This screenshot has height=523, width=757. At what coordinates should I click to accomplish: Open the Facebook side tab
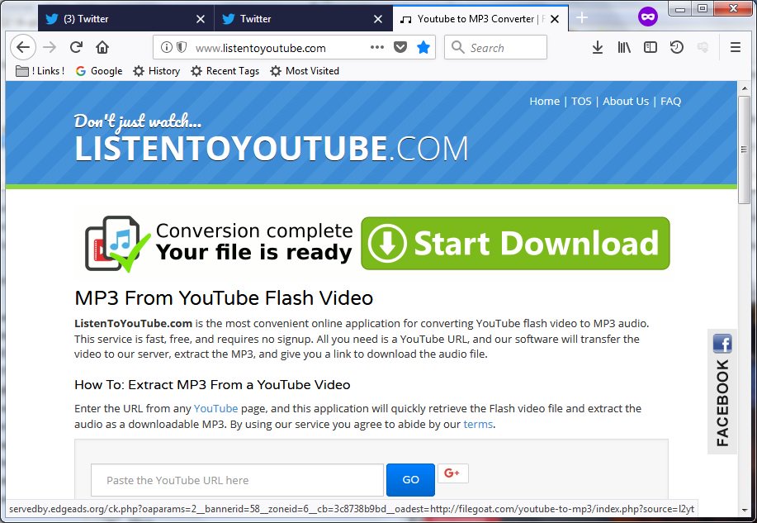(722, 392)
